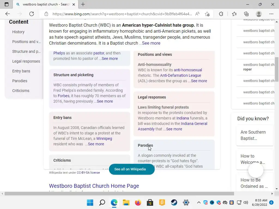Select Criticisms in Content sidebar
The image size is (279, 209).
[21, 90]
